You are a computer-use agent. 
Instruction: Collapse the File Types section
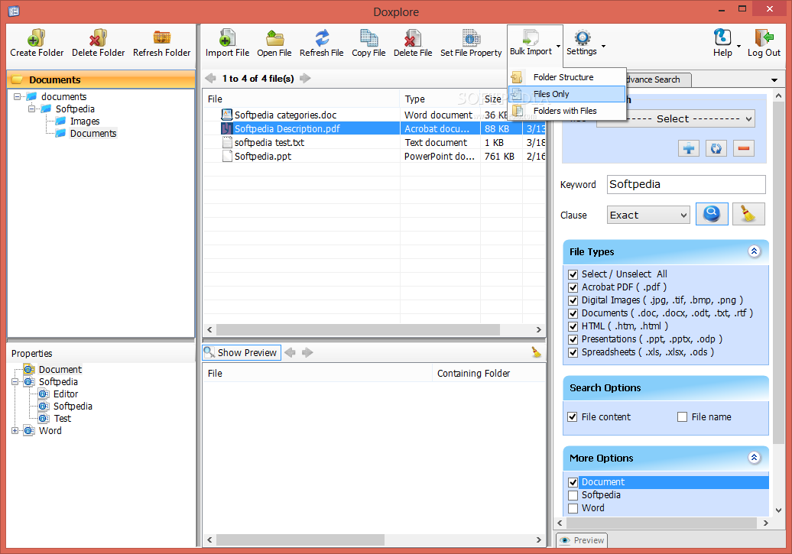[754, 251]
